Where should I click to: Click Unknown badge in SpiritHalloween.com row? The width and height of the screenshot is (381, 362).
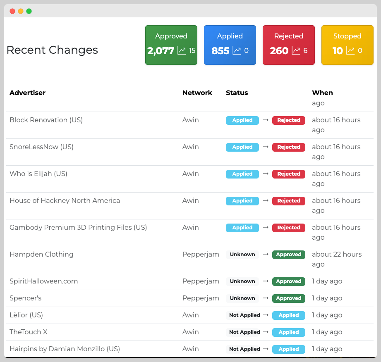pyautogui.click(x=242, y=281)
